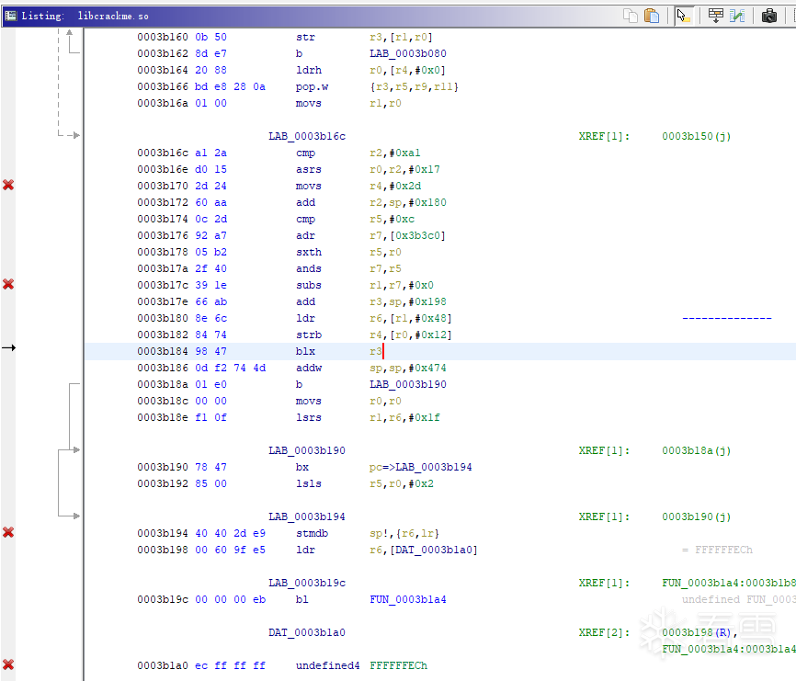Click the lsls mnemonic at 0003b192
796x681 pixels.
(309, 483)
